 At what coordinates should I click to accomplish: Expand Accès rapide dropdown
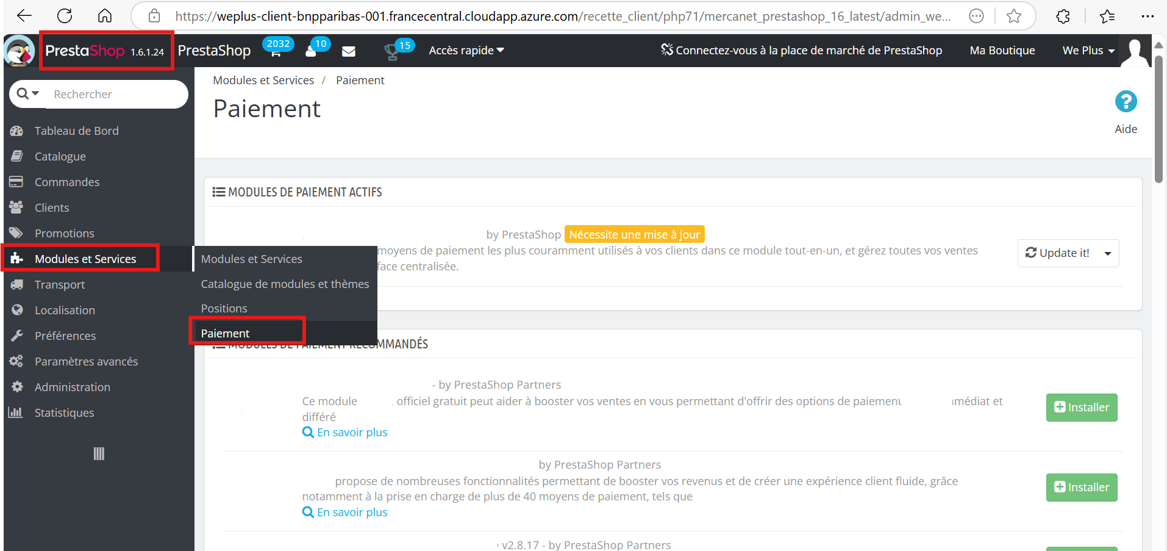[x=466, y=50]
